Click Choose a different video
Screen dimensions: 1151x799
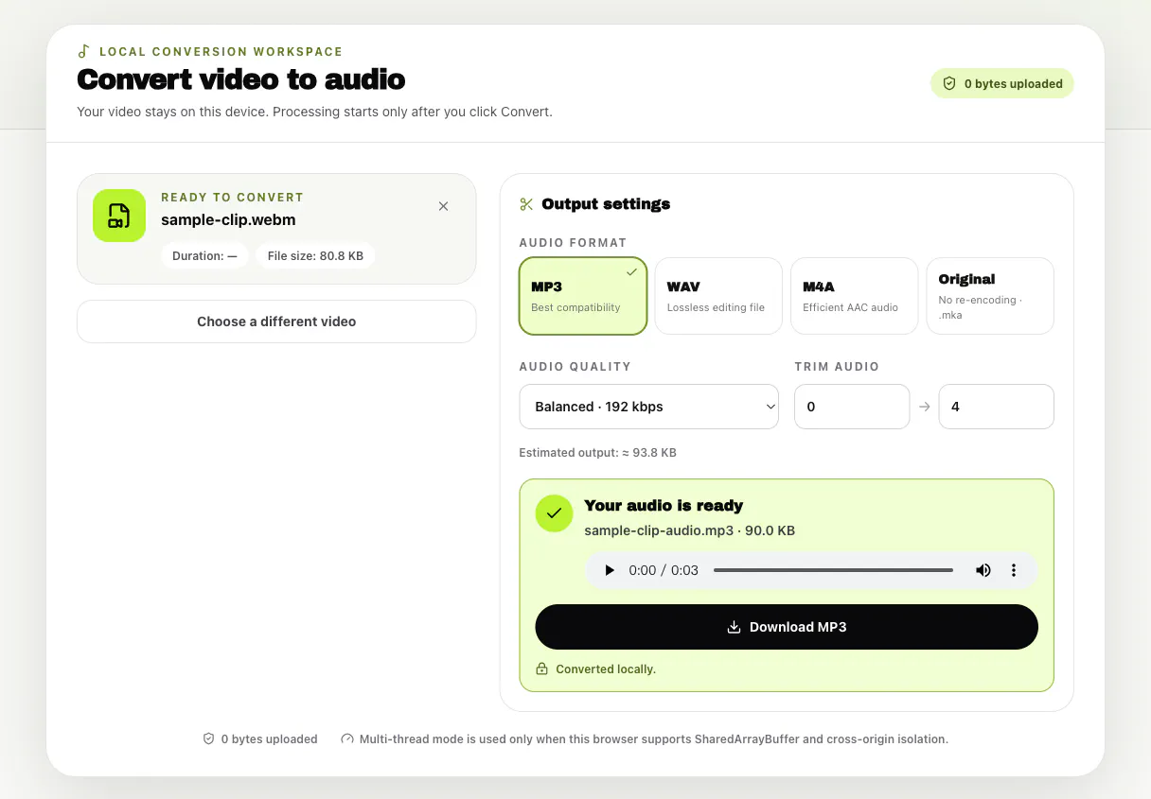pos(276,321)
